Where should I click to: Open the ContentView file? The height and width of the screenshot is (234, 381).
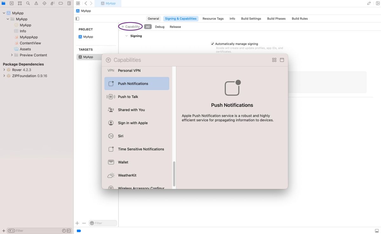(28, 43)
